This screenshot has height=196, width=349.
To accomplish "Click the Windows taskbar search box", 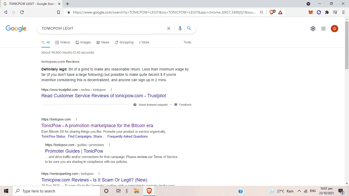I will [x=56, y=191].
